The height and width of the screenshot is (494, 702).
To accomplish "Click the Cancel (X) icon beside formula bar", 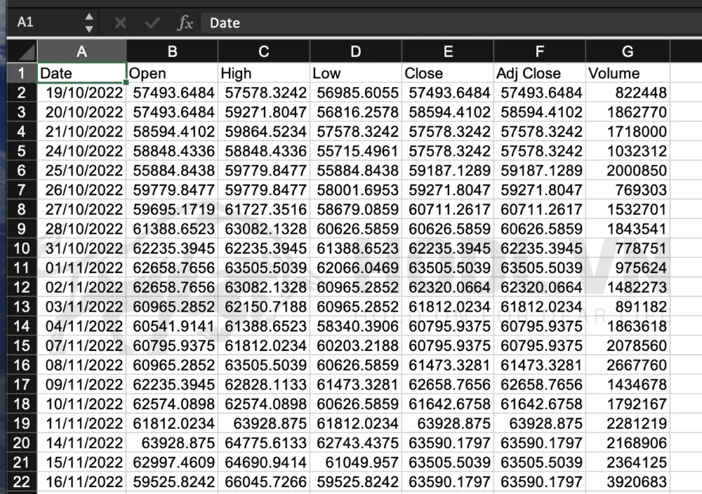I will tap(119, 22).
